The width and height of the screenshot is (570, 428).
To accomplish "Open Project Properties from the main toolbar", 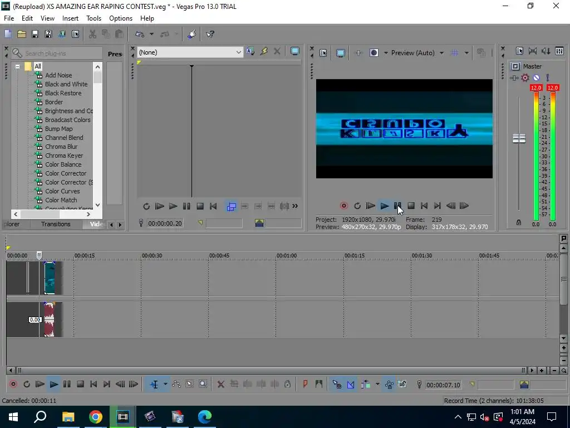I will (x=75, y=34).
